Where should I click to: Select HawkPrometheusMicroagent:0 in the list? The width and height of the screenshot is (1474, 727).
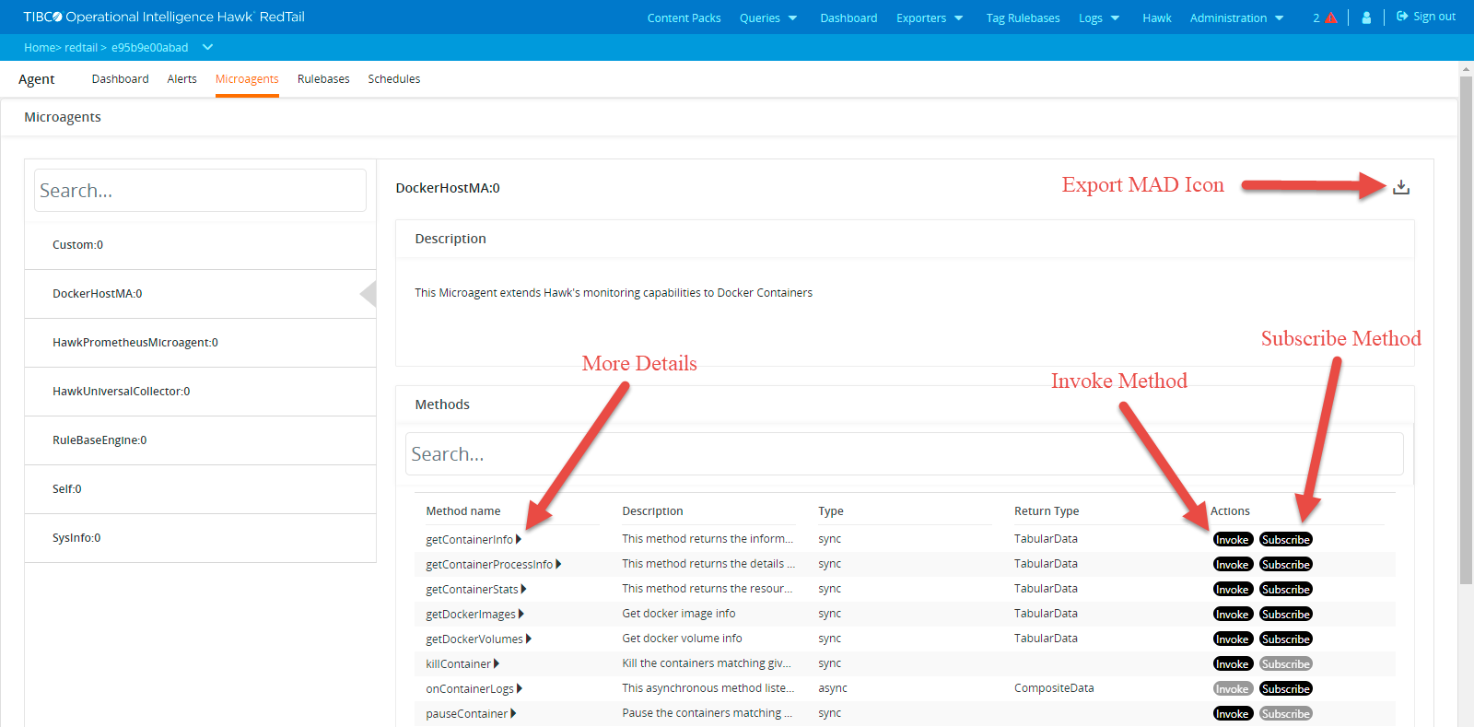[x=135, y=343]
